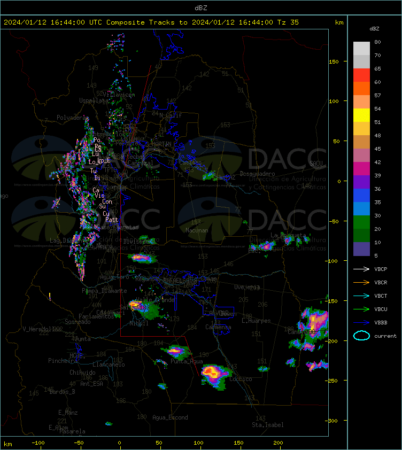Pick the light gray 70–80 dBZ swatch
Viewport: 402px width, 450px height.
pyautogui.click(x=361, y=49)
